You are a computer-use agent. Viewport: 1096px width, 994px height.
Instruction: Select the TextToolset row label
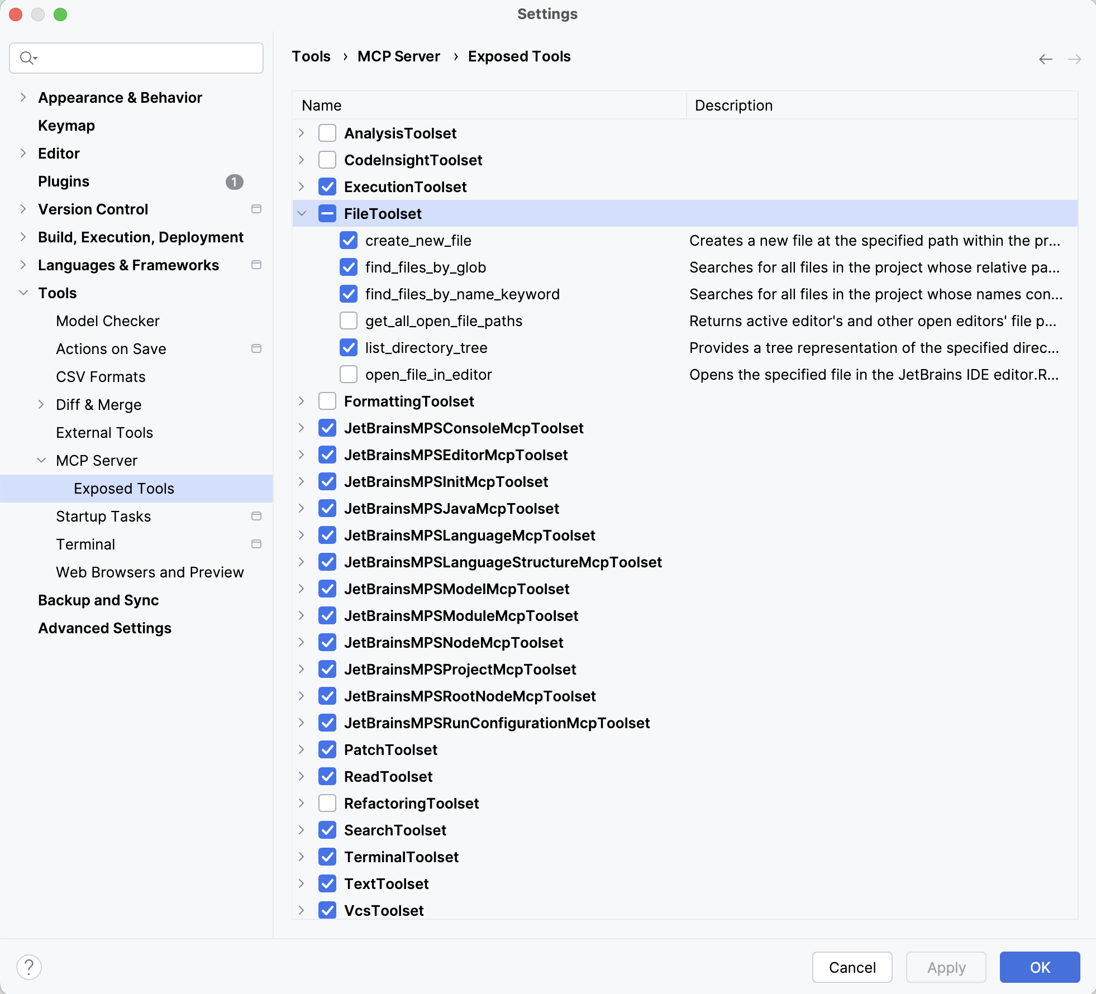(387, 884)
